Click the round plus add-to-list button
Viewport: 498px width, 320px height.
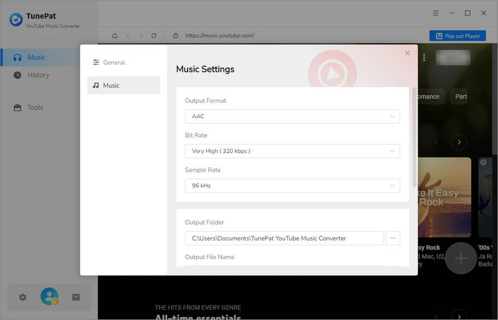tap(461, 258)
